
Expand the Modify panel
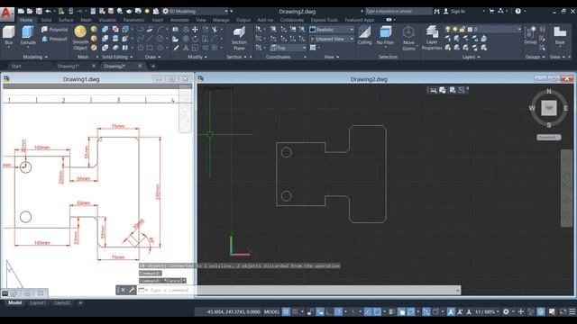(x=197, y=57)
